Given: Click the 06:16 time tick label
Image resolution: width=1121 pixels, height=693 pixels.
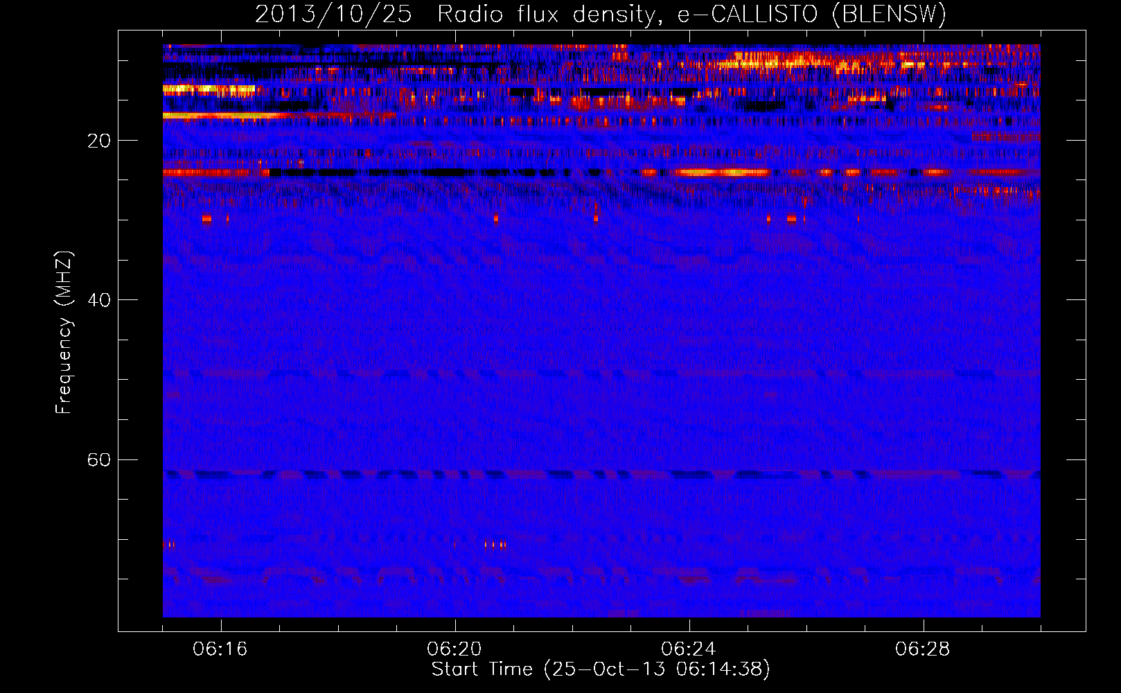Looking at the screenshot, I should pos(220,649).
